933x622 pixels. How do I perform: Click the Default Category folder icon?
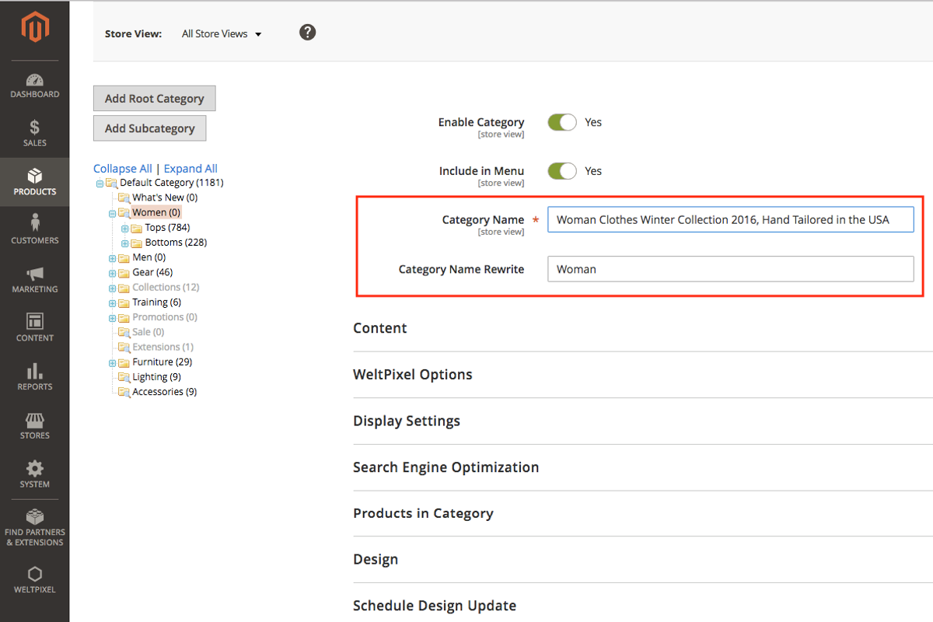pyautogui.click(x=111, y=183)
